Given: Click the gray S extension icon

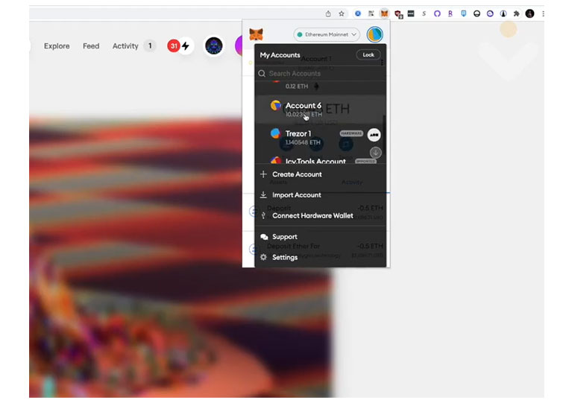Looking at the screenshot, I should tap(424, 13).
